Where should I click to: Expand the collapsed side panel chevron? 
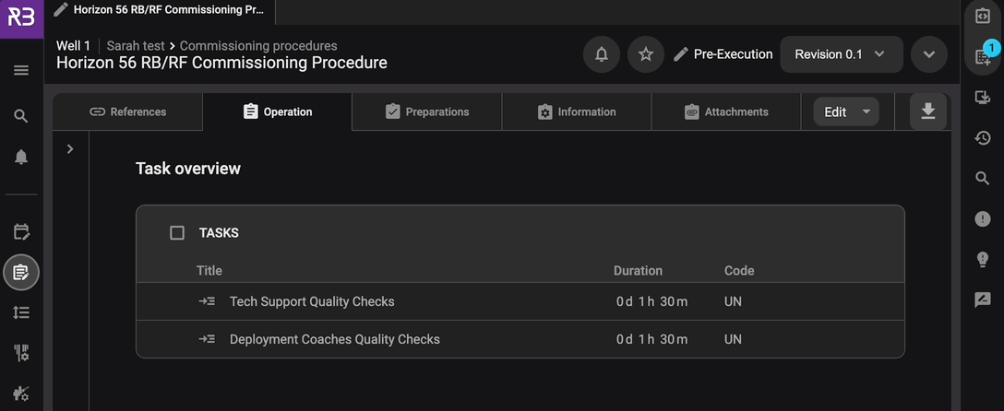click(70, 148)
